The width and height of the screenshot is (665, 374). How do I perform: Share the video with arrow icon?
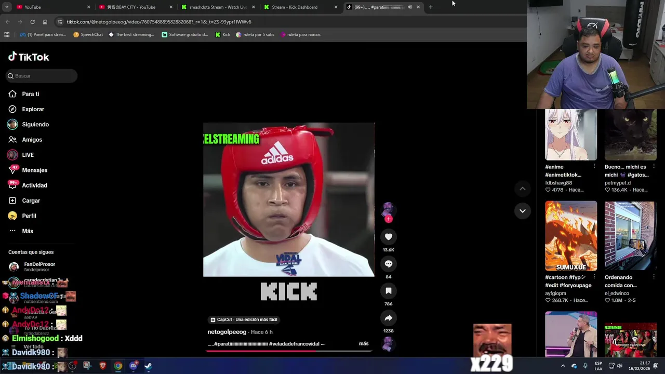pyautogui.click(x=389, y=318)
